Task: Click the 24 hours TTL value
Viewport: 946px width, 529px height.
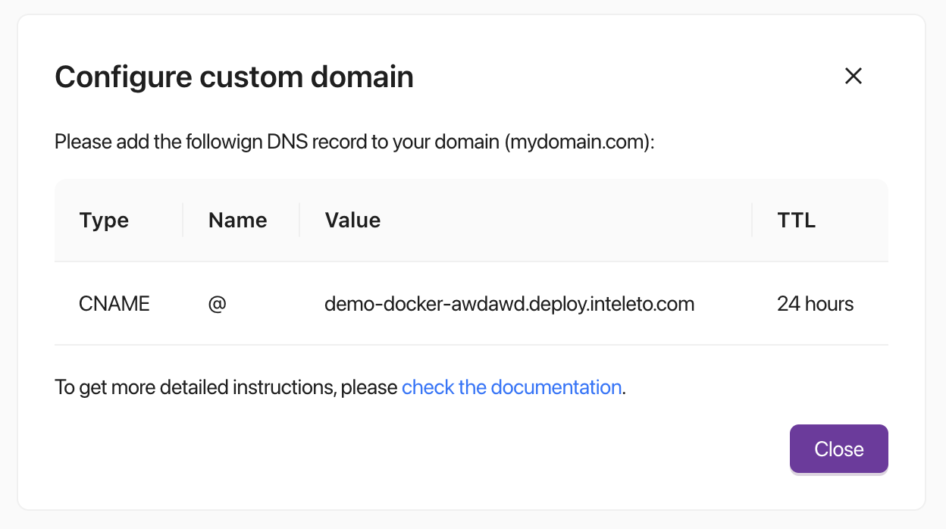Action: coord(815,303)
